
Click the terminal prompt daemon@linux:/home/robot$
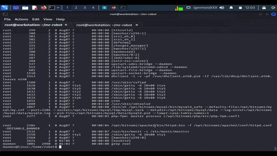click(30, 147)
